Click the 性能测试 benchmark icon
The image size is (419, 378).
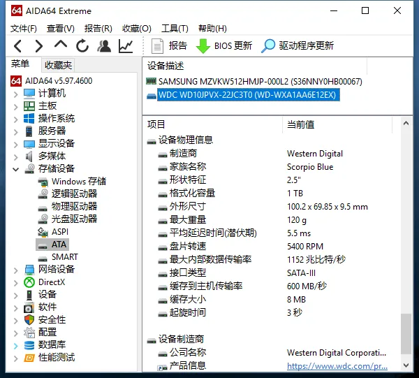coord(29,358)
